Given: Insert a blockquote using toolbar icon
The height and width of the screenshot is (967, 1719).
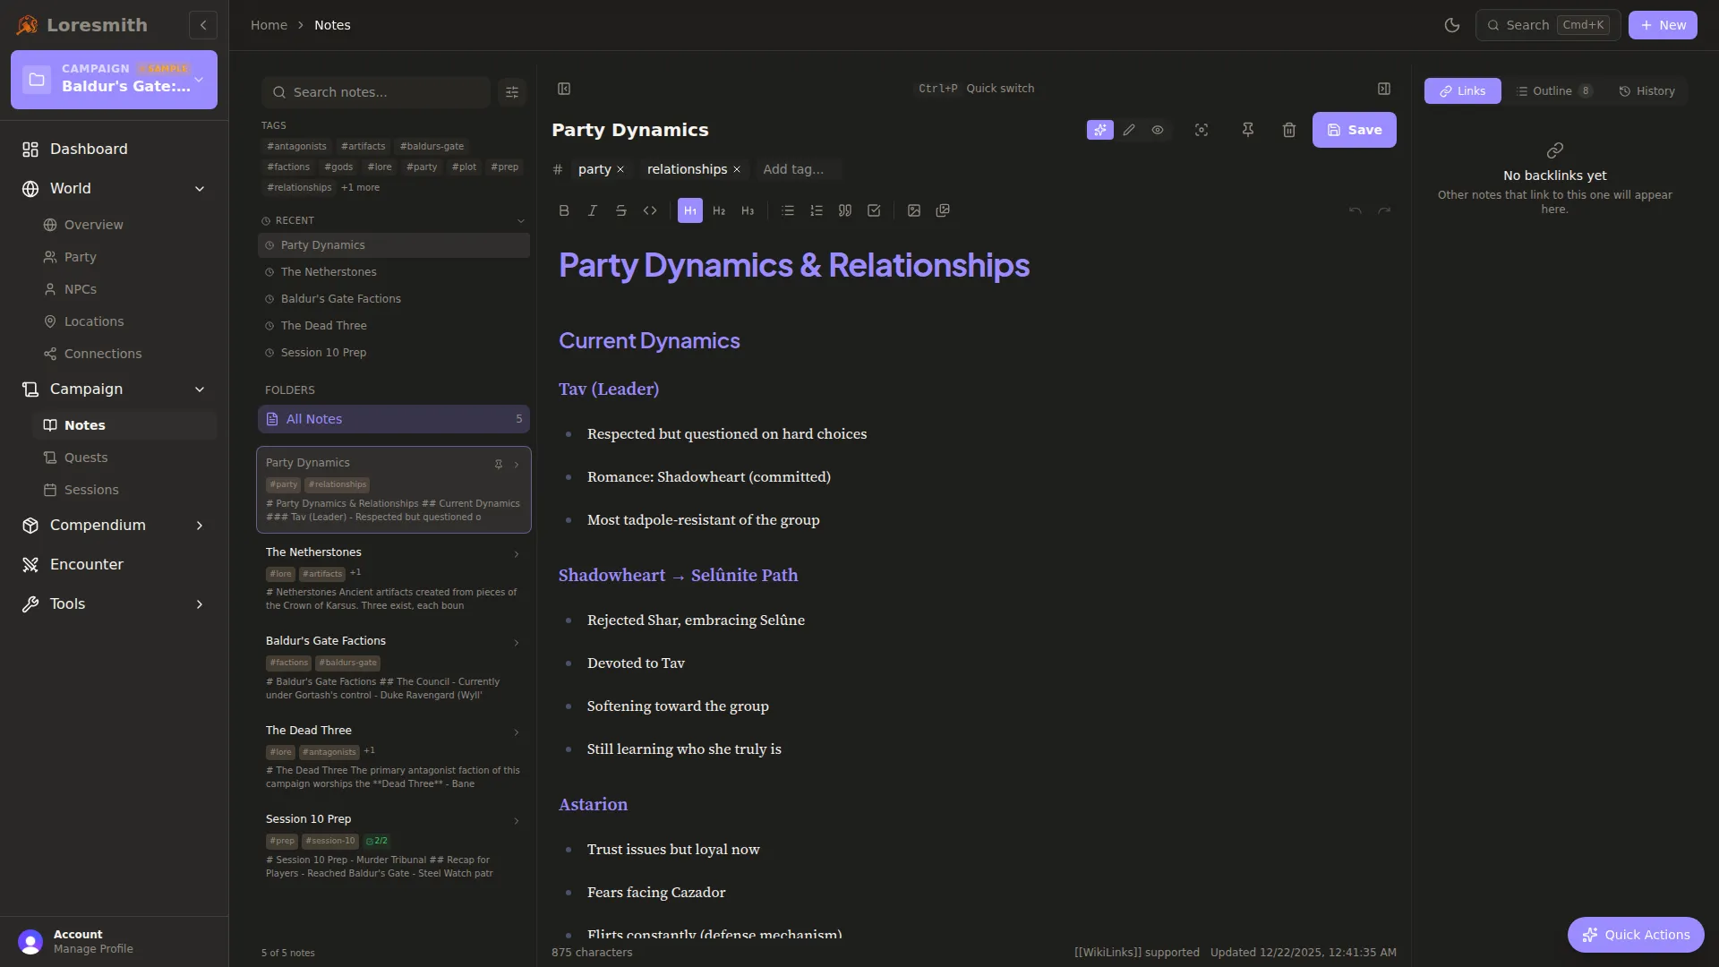Looking at the screenshot, I should [x=844, y=210].
